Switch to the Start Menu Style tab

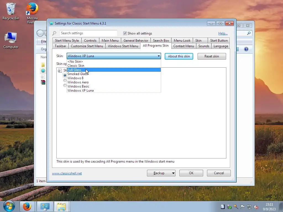[67, 41]
